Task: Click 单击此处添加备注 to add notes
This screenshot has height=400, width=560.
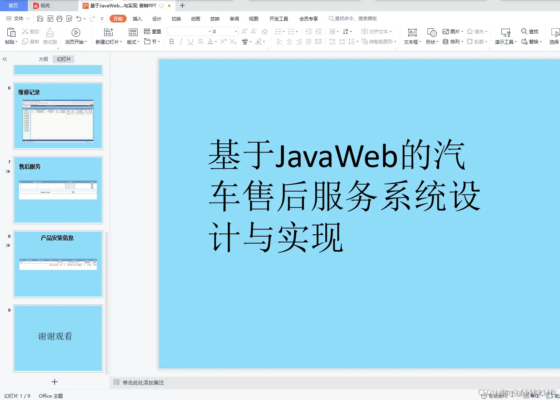Action: 143,382
